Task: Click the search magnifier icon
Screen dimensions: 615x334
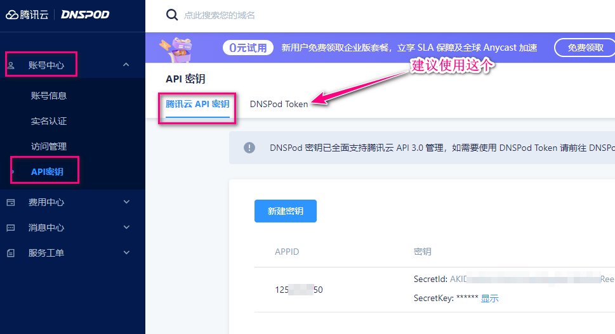Action: pos(172,15)
